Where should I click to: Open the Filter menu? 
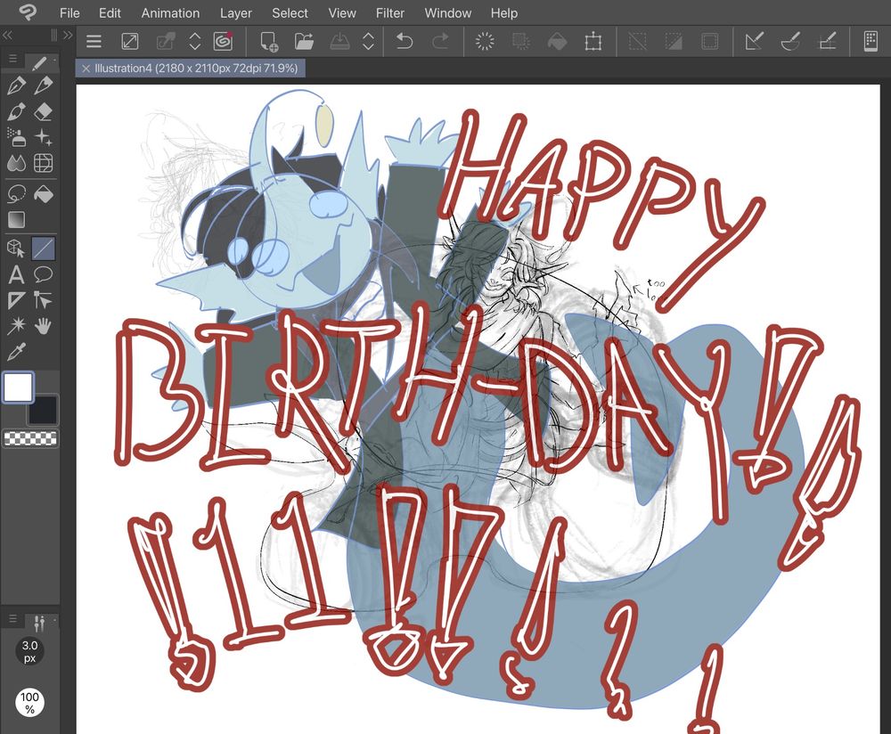(390, 13)
